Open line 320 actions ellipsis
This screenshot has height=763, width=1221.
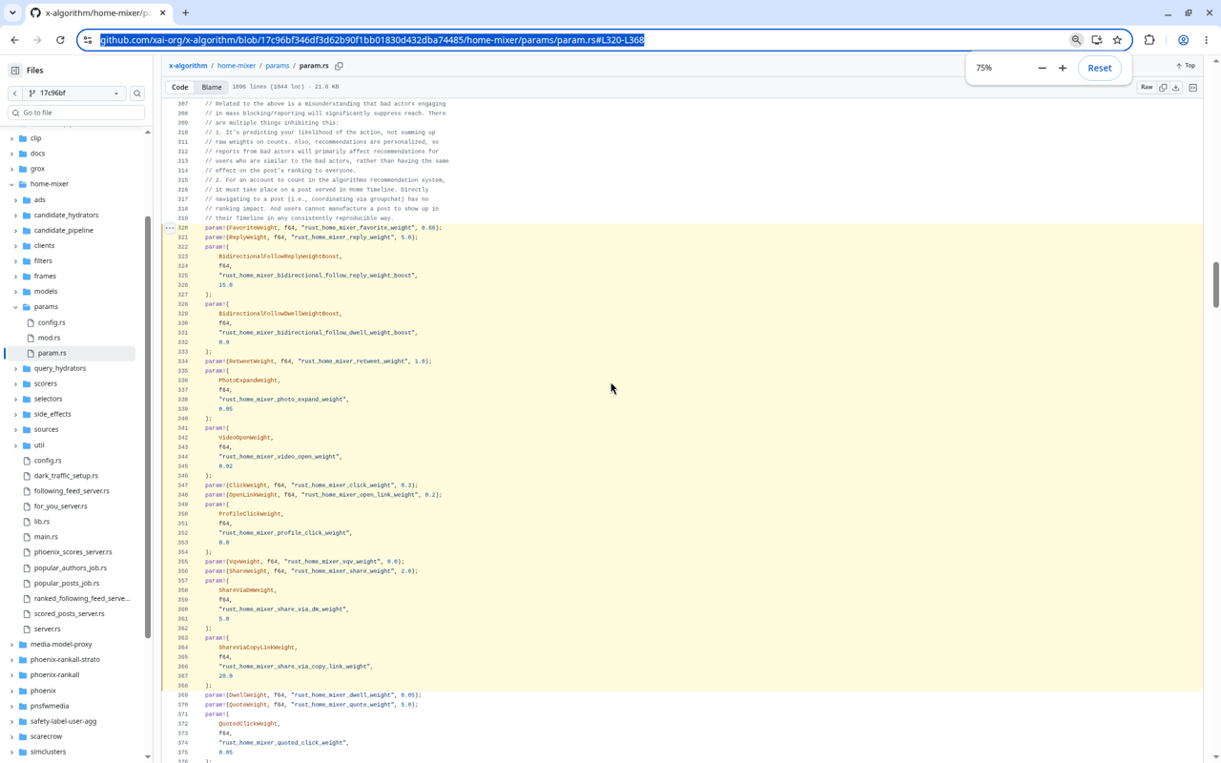(170, 228)
